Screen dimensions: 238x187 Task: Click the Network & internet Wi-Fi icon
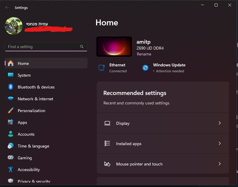[11, 99]
